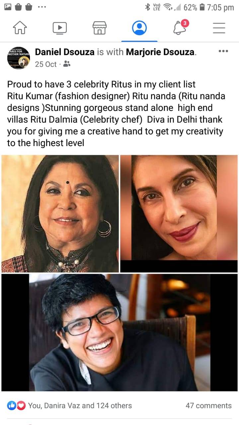
Task: Tap the 25 Oct post timestamp
Action: 46,64
